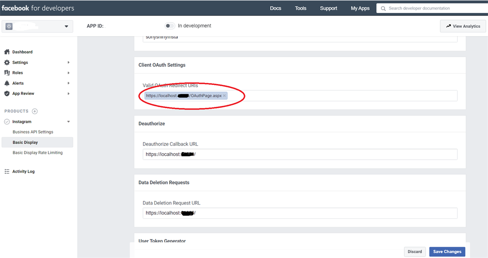Select Basic Display in the sidebar

(x=37, y=143)
